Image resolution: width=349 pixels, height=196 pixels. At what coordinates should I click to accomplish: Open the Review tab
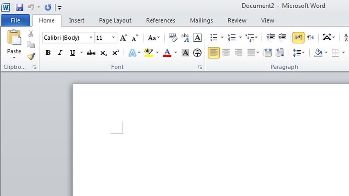tap(237, 20)
